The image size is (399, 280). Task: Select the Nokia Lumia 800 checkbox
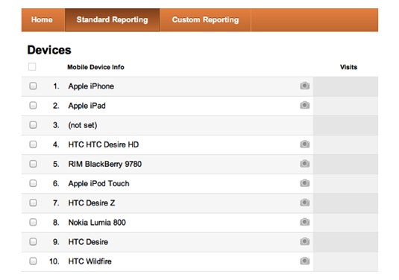pyautogui.click(x=33, y=222)
